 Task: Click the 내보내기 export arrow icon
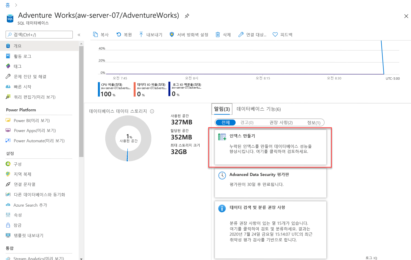coord(141,34)
